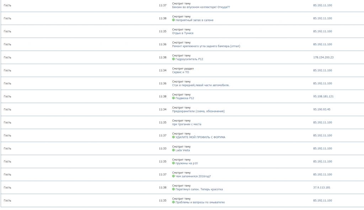Click green icon beside Перетянул салон topic
The height and width of the screenshot is (210, 364).
tap(173, 189)
